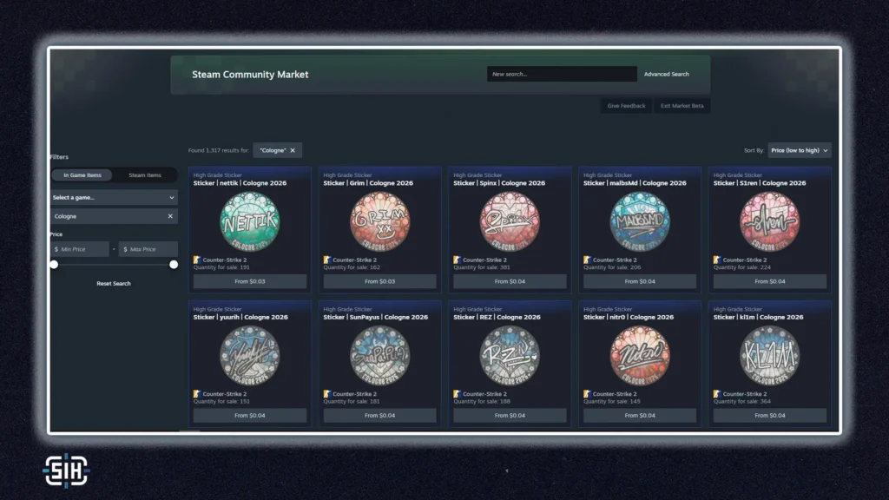The width and height of the screenshot is (889, 500).
Task: Click From $0.04 on S1ren sticker
Action: pyautogui.click(x=770, y=281)
